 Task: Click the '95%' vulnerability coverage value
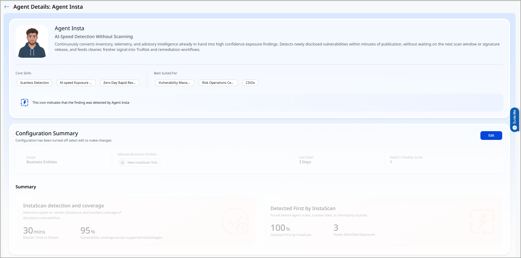pos(88,231)
